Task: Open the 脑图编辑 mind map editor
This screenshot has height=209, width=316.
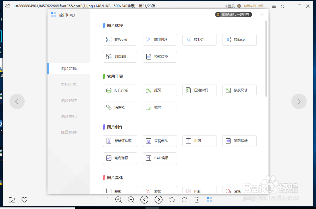Action: click(239, 141)
